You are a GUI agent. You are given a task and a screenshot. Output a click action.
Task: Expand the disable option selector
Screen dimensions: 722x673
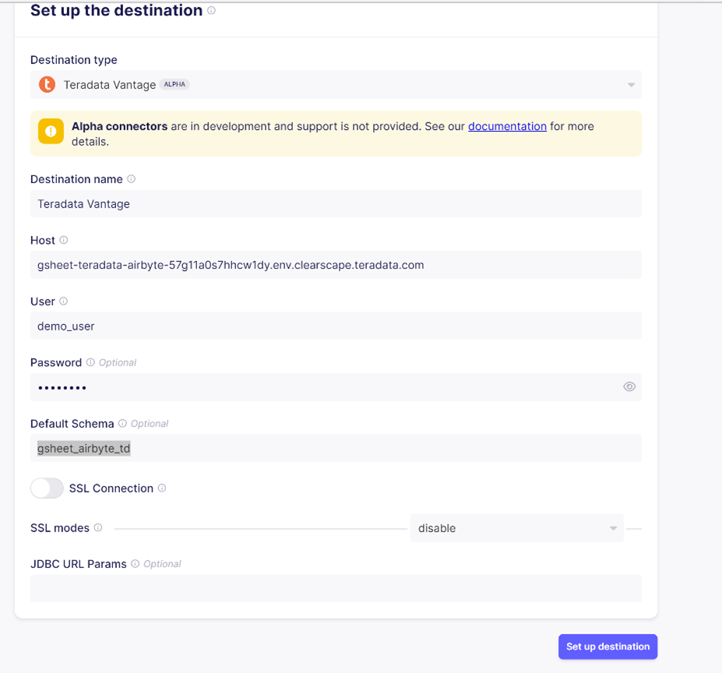coord(612,527)
